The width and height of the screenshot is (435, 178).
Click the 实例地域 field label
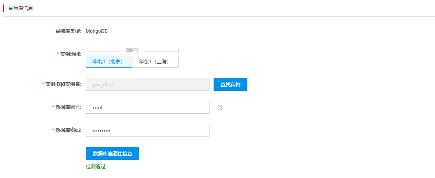pyautogui.click(x=71, y=54)
